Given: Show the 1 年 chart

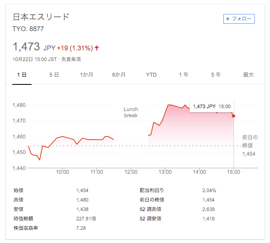Looking at the screenshot, I should [x=184, y=75].
